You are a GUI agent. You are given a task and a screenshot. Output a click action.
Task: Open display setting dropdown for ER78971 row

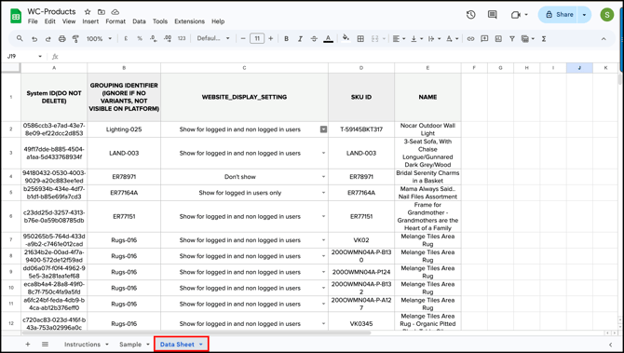tap(323, 177)
